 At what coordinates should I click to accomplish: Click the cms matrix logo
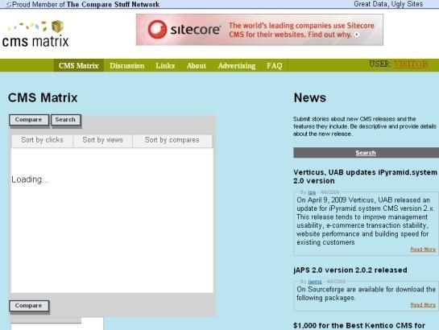pos(35,34)
